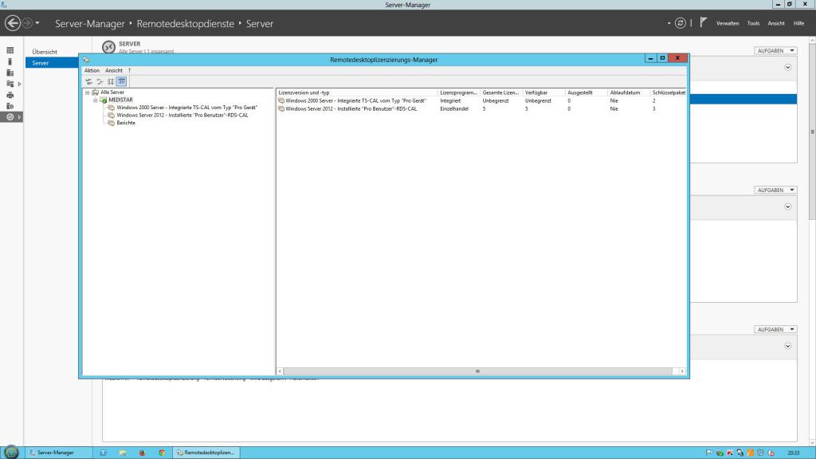Click horizontal scrollbar left arrow
Viewport: 816px width, 459px height.
(280, 371)
